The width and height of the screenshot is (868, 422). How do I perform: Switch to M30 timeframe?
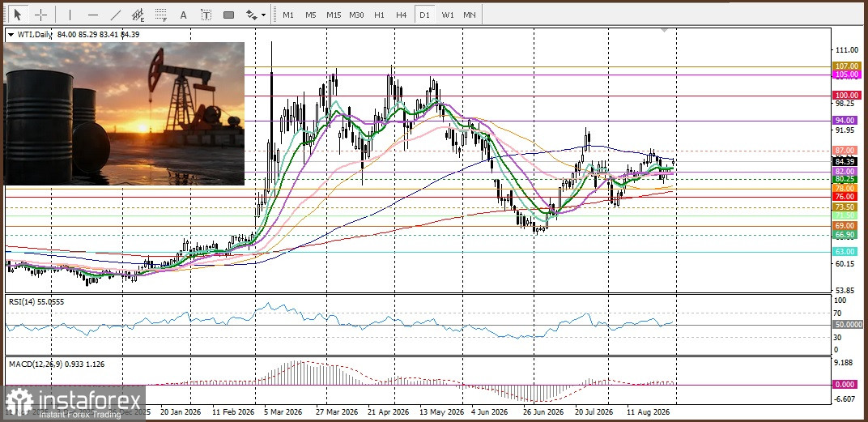point(356,15)
